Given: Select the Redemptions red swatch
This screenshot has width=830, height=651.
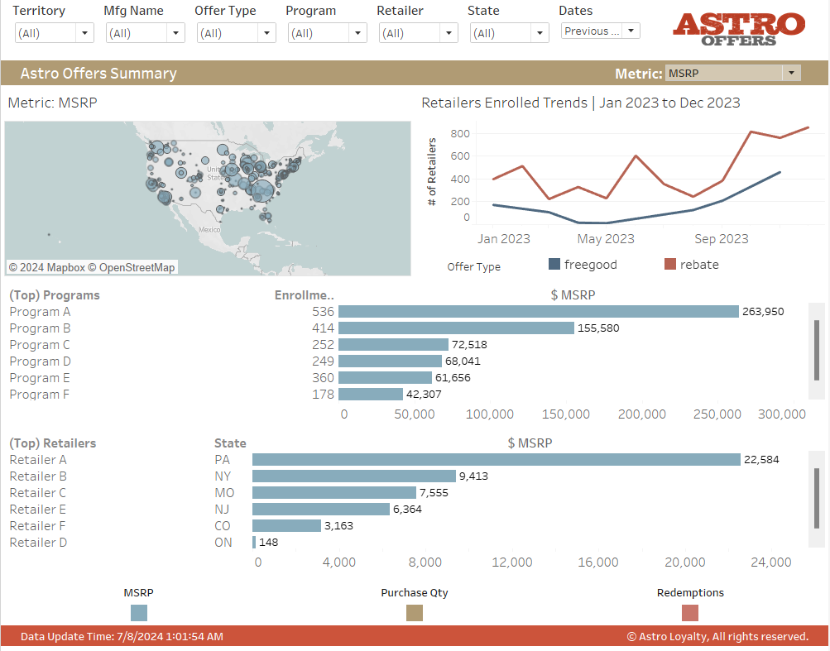Looking at the screenshot, I should point(690,613).
